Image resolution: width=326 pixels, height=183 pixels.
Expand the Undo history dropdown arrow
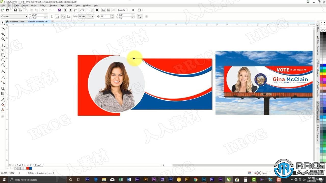point(46,10)
